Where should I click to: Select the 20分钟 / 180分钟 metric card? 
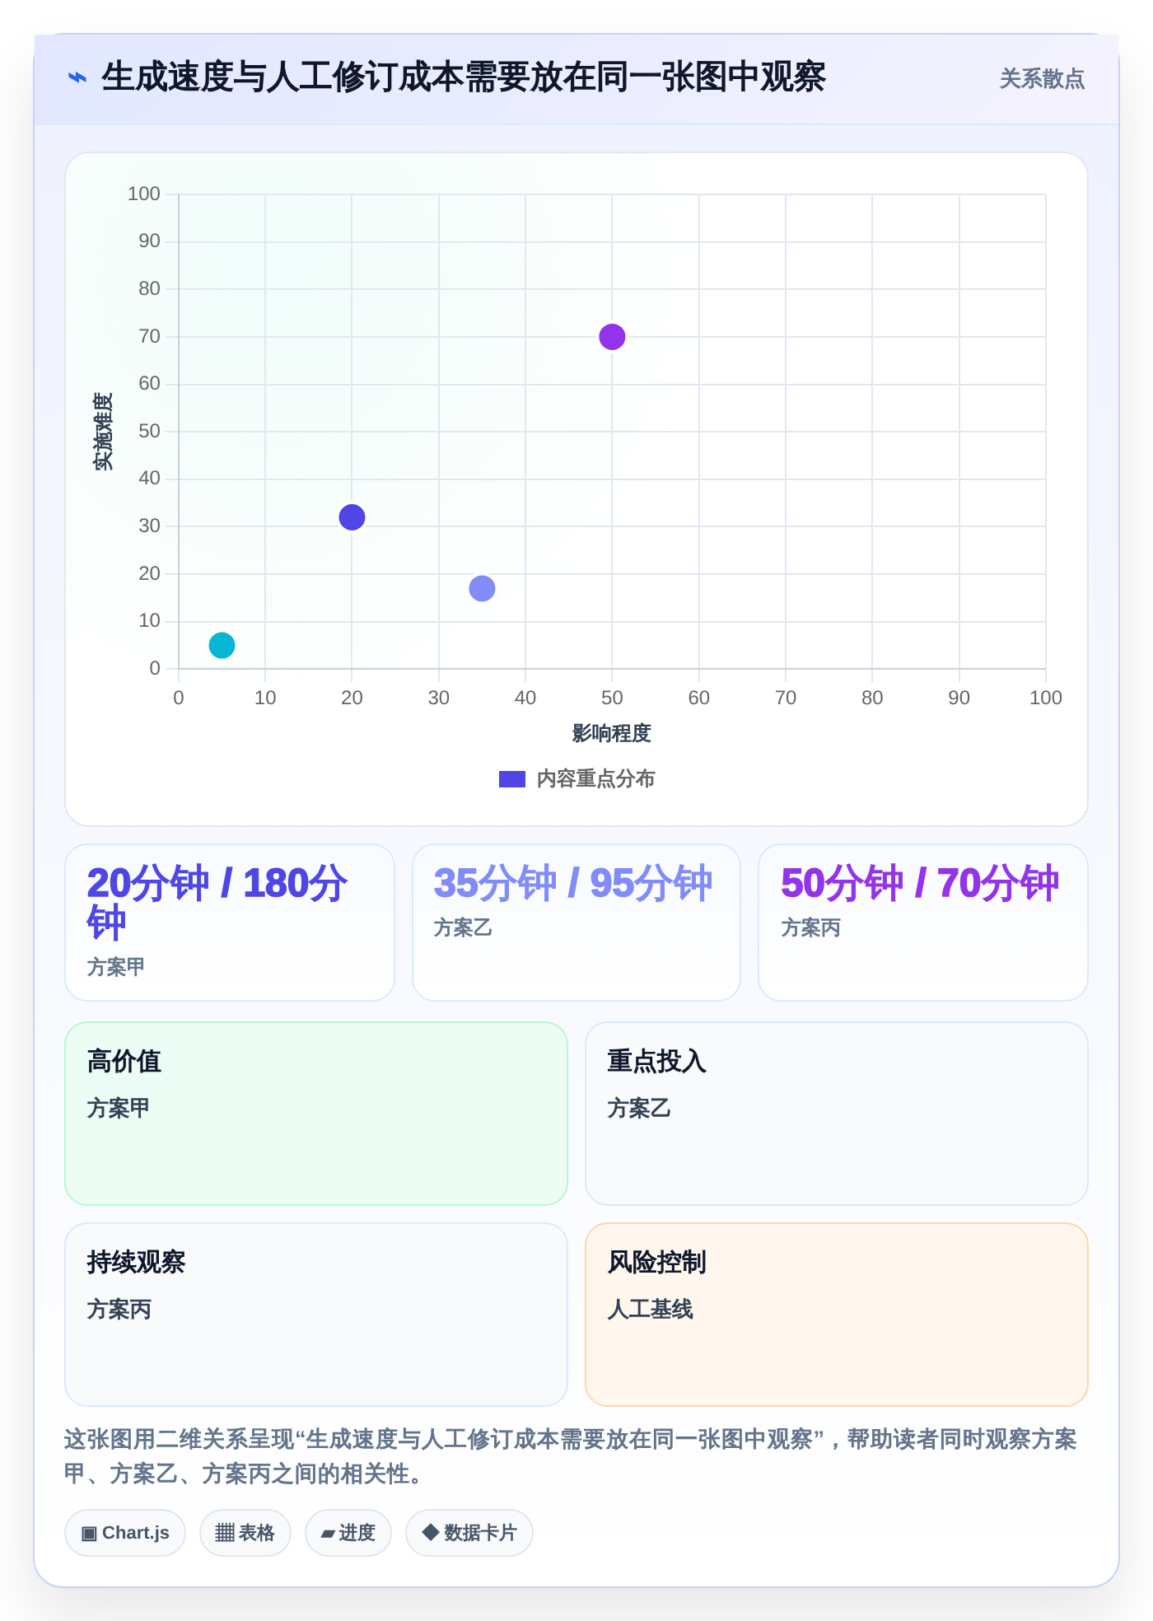230,923
